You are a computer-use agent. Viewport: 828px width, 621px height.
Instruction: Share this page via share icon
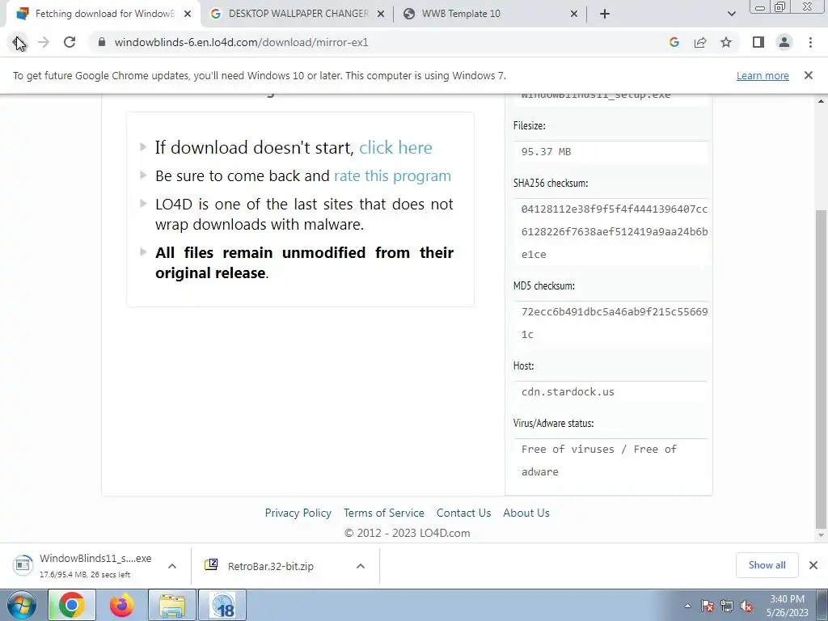700,42
